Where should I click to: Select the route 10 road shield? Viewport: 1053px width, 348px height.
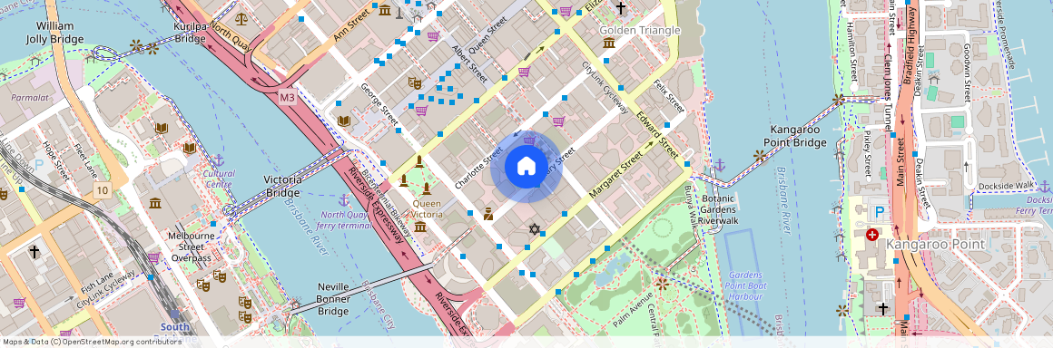102,189
